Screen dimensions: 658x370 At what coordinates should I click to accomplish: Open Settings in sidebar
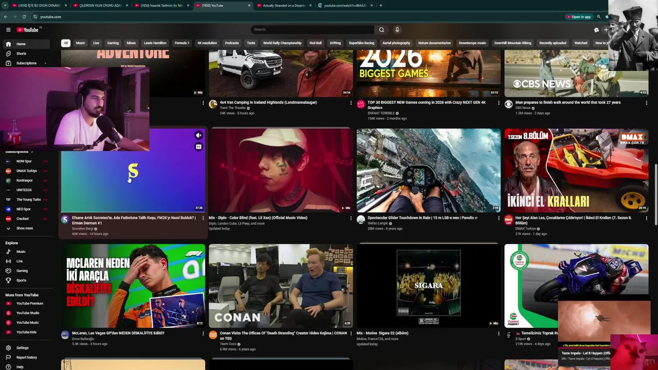(23, 348)
